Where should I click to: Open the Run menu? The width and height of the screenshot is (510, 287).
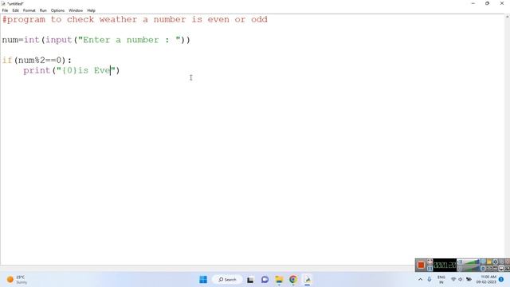point(43,10)
